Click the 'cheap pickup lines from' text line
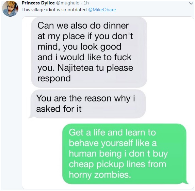 tap(117, 164)
